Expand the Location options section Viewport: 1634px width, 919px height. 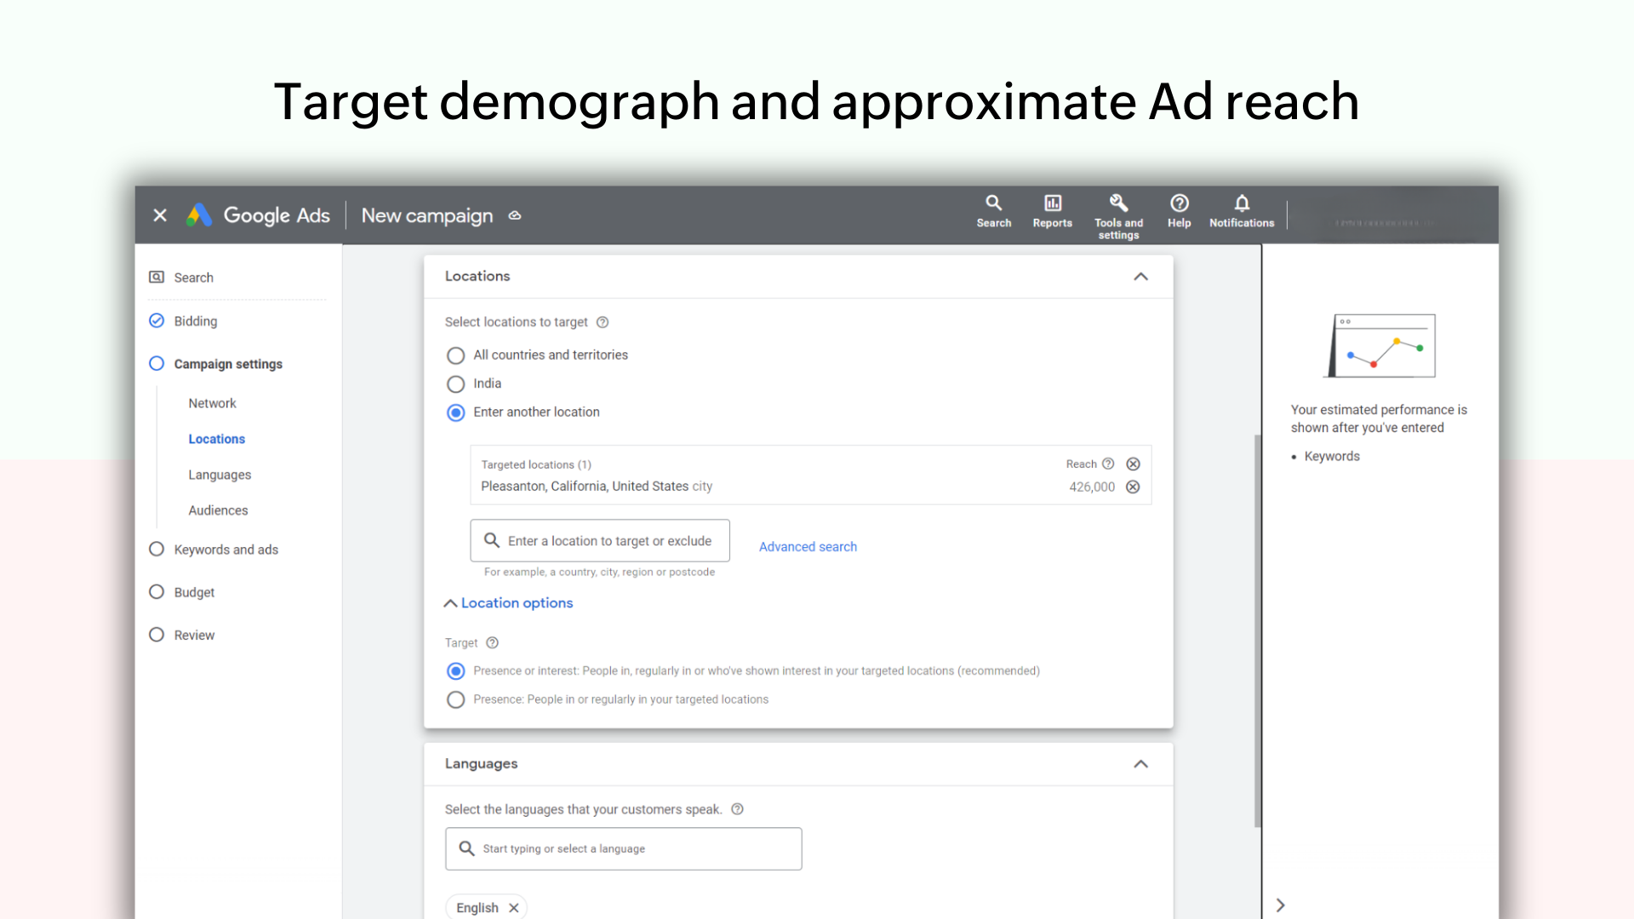click(508, 602)
